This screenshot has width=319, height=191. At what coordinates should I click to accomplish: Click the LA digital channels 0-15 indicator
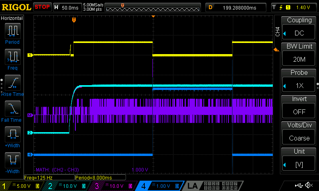coord(221,186)
